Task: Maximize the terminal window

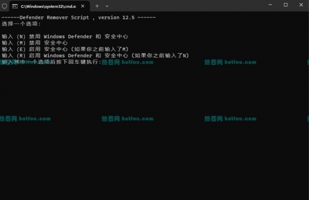Action: tap(285, 5)
